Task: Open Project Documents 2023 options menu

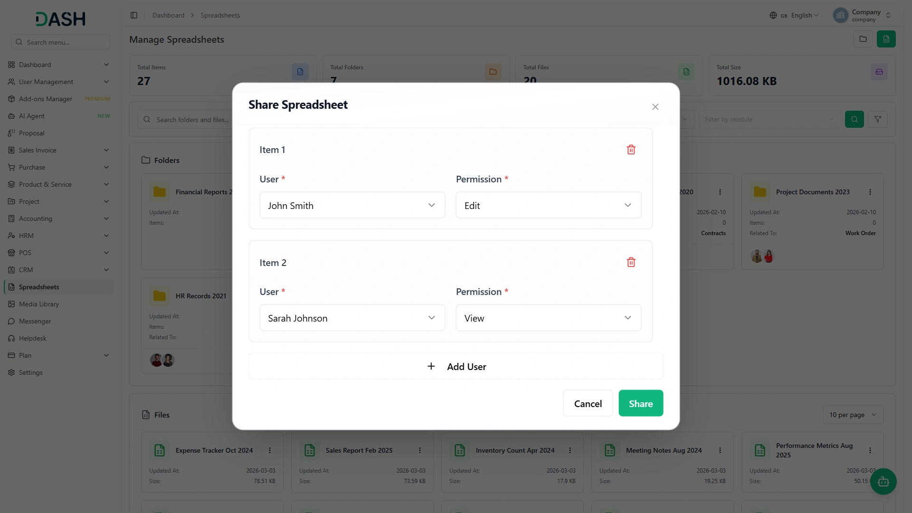Action: click(x=870, y=192)
